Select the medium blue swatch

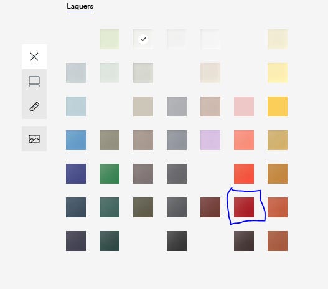(76, 140)
